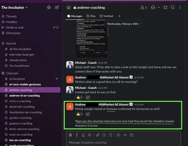Toggle underline formatting in composer
188x146 pixels.
[83, 135]
